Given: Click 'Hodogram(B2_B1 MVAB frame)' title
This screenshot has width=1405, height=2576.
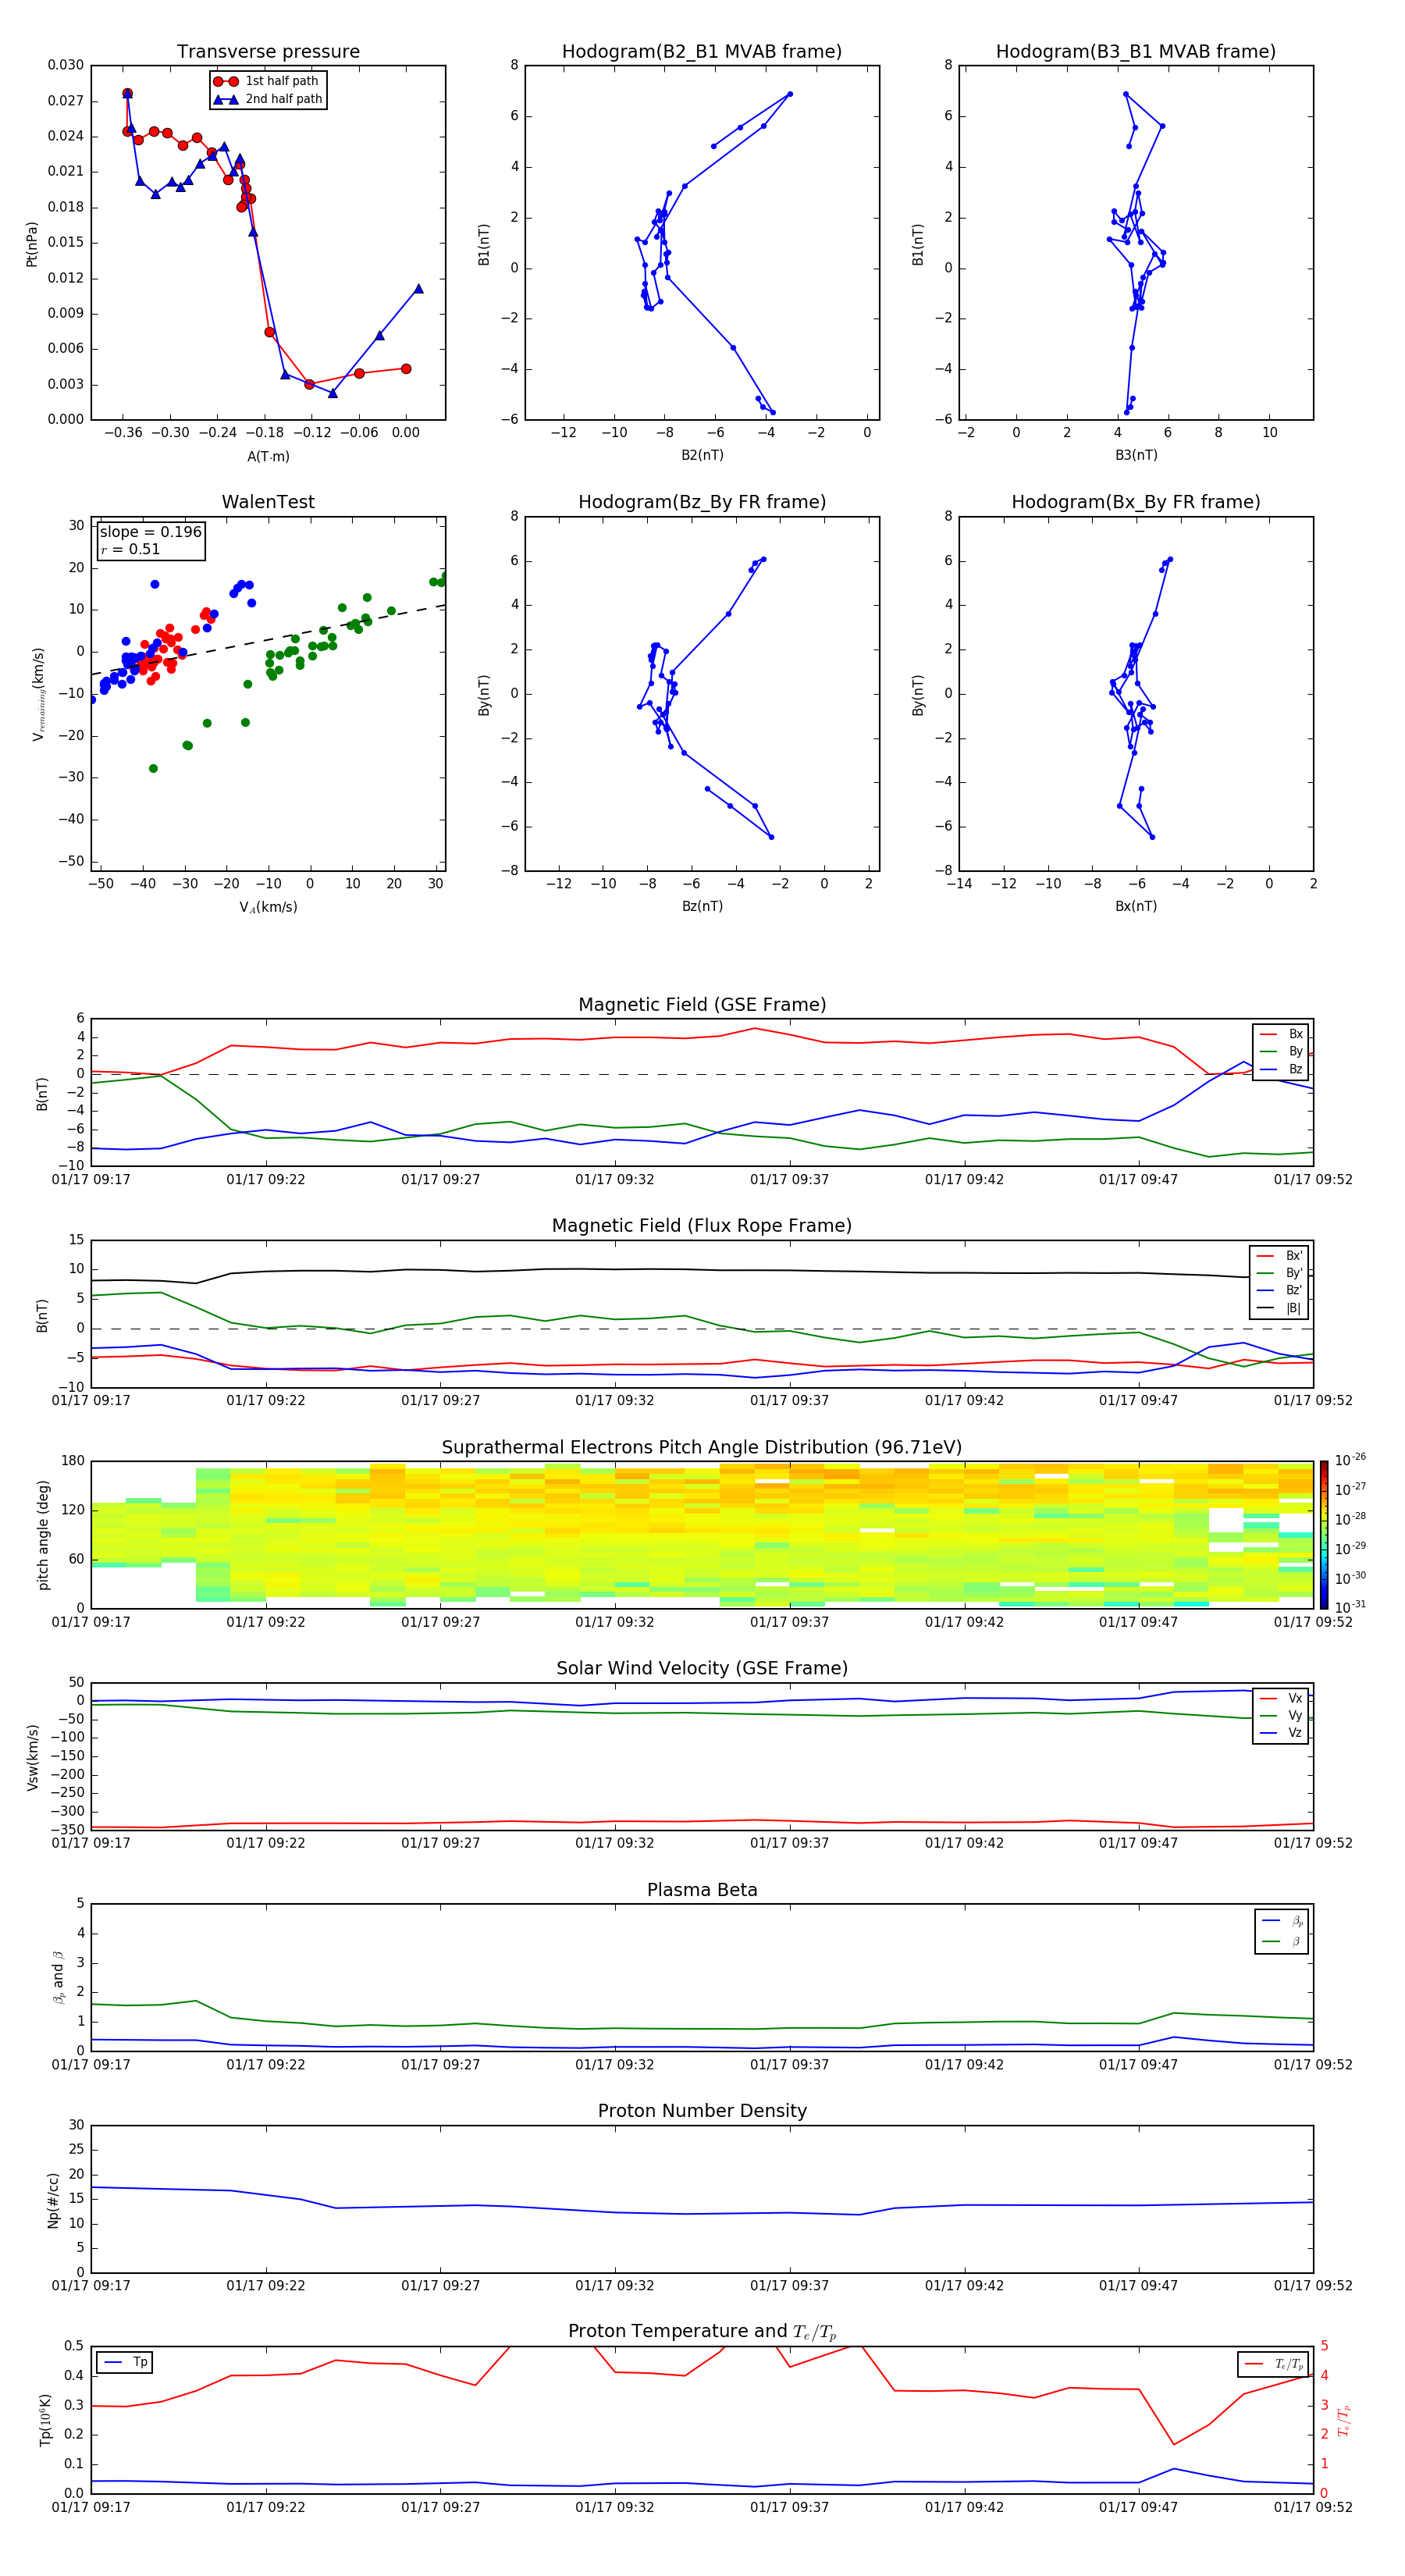Looking at the screenshot, I should coord(702,52).
